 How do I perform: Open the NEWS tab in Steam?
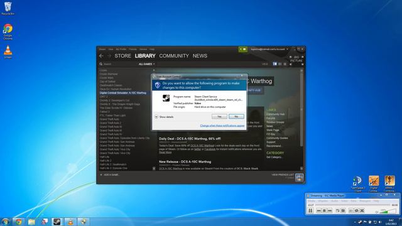(200, 56)
